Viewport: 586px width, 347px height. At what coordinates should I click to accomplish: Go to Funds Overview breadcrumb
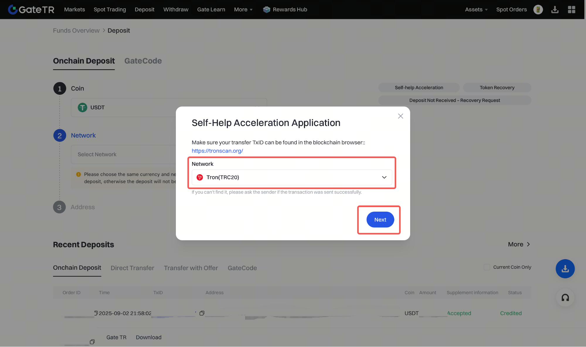76,30
